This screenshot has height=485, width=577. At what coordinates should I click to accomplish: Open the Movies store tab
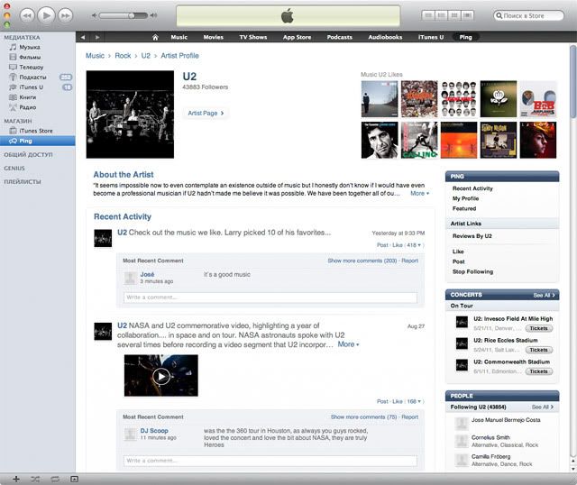click(x=214, y=37)
